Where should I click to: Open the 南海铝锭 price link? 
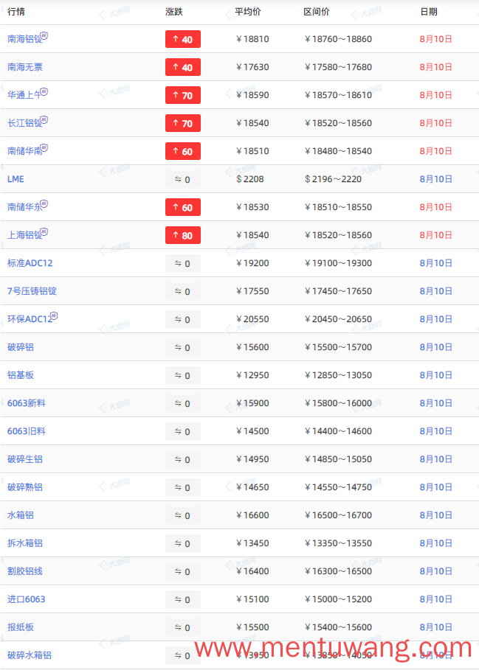(25, 39)
